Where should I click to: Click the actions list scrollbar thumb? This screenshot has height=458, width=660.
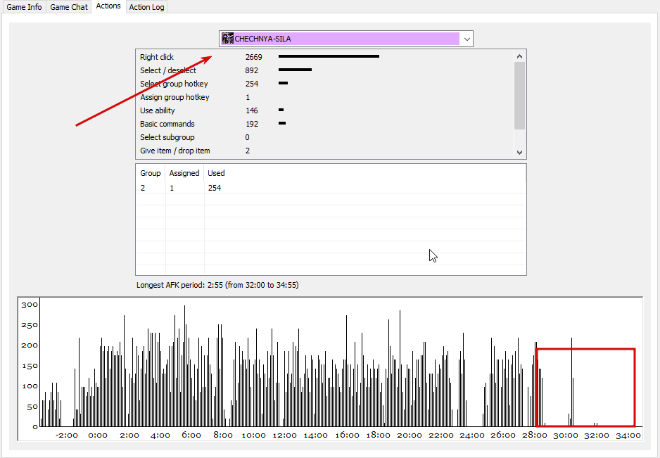[x=519, y=96]
